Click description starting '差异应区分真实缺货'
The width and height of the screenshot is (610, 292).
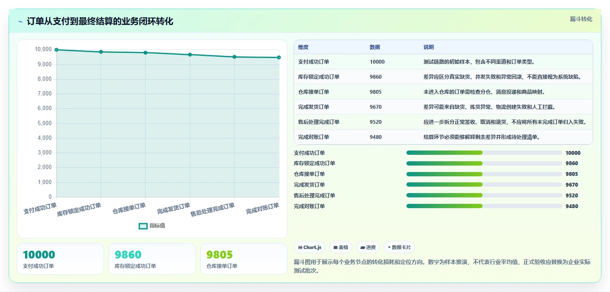(x=503, y=77)
